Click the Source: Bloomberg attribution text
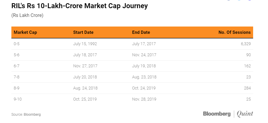Image resolution: width=268 pixels, height=123 pixels. (x=26, y=115)
